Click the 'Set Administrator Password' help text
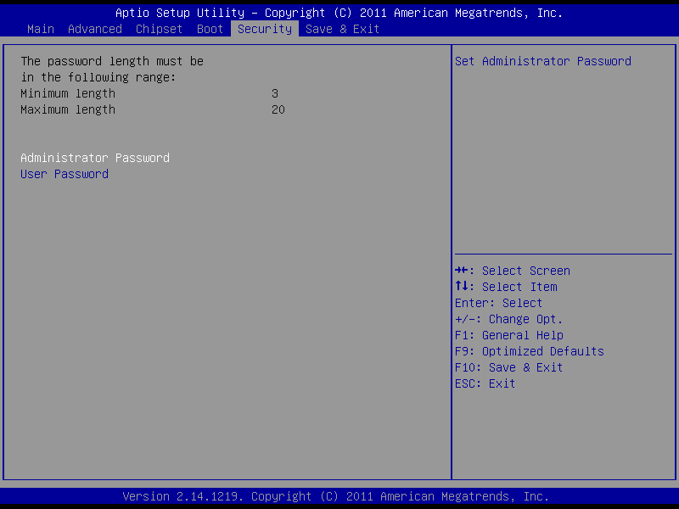 coord(543,61)
